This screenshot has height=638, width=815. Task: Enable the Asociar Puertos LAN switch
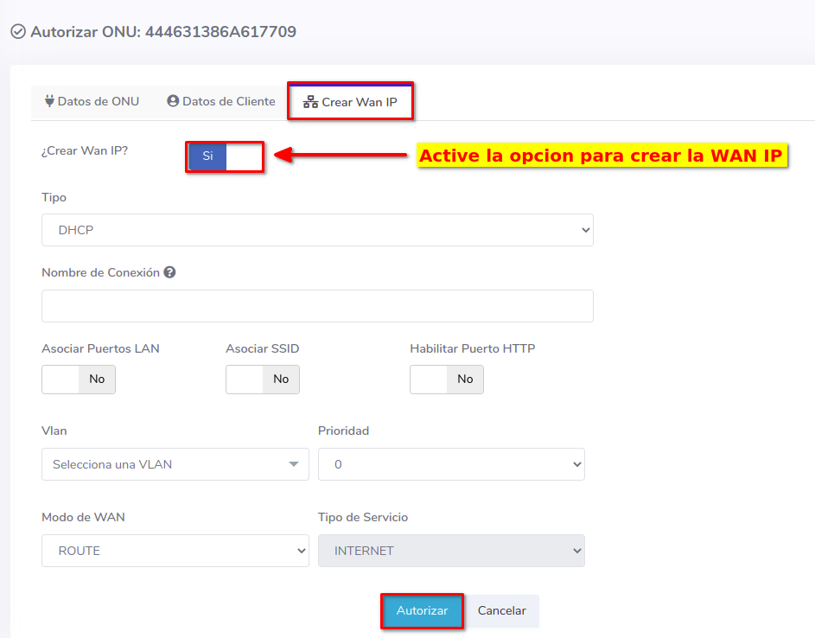(x=79, y=379)
